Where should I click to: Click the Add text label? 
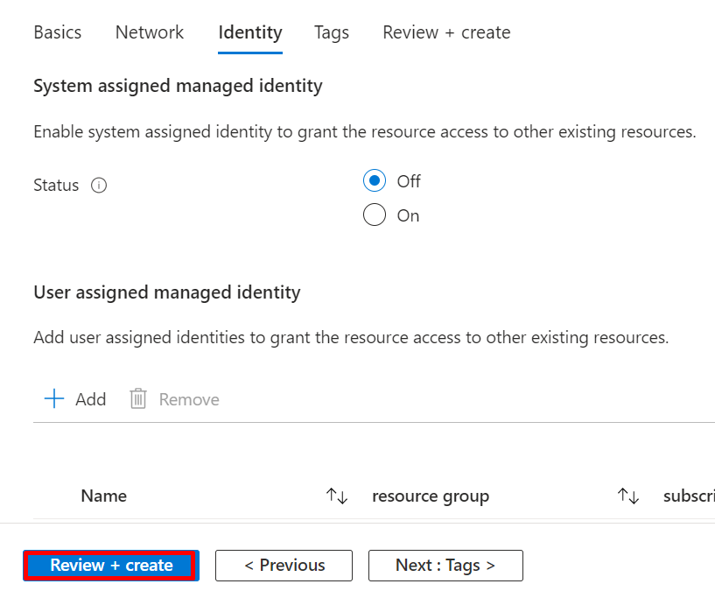click(91, 399)
